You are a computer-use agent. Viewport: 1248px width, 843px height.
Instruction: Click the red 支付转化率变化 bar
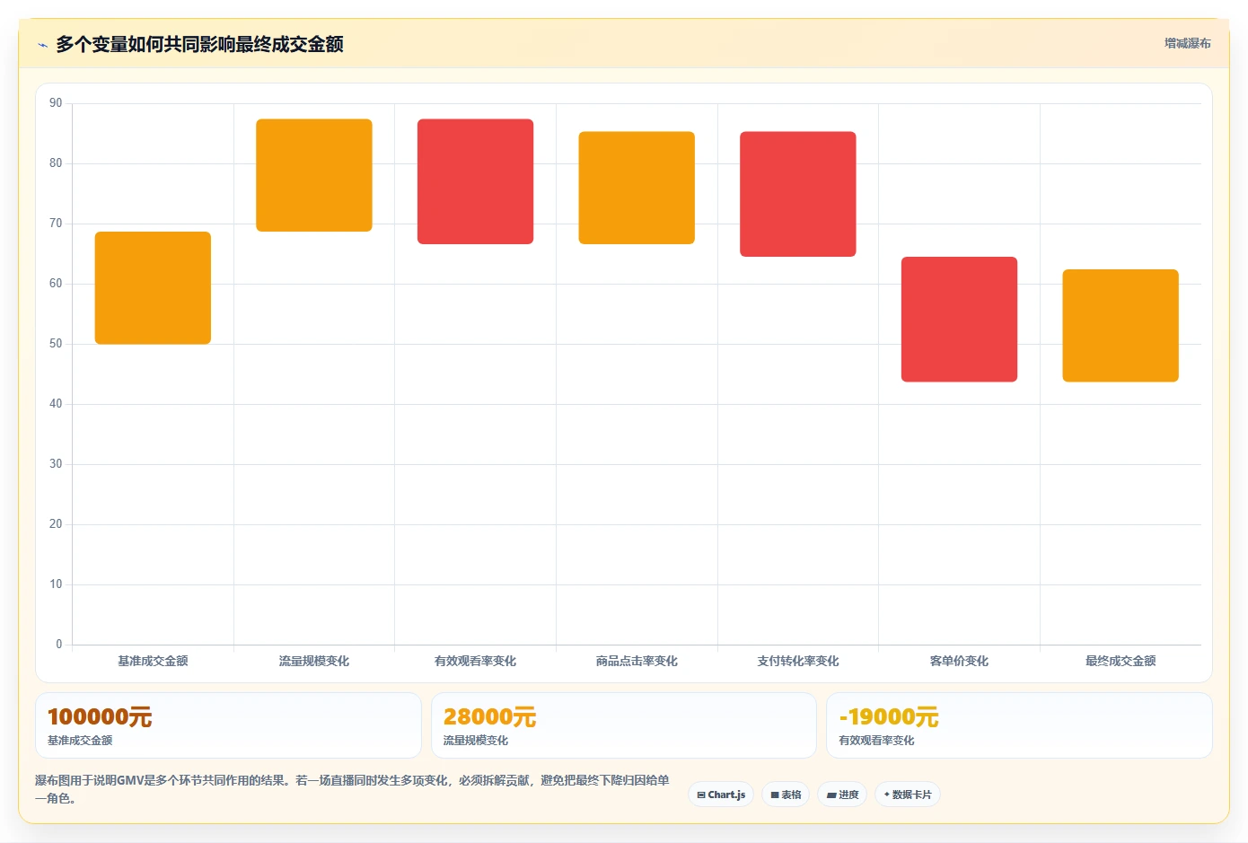[798, 194]
